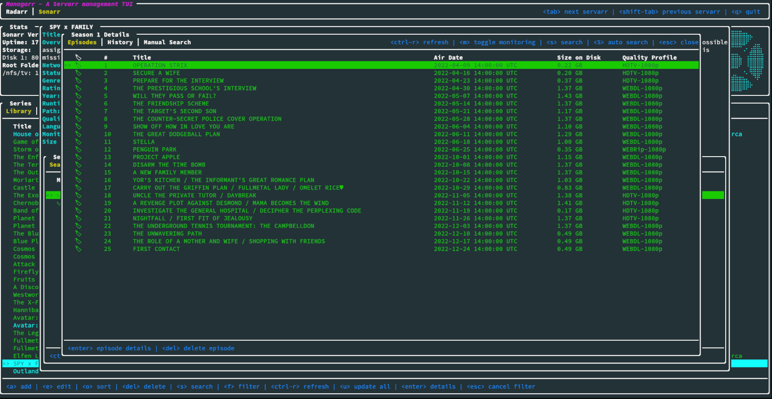Click the monitoring tag on episode 17
Image resolution: width=772 pixels, height=399 pixels.
[78, 188]
